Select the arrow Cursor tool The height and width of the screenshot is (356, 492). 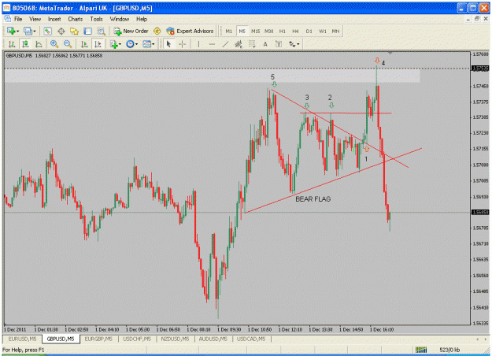click(168, 44)
